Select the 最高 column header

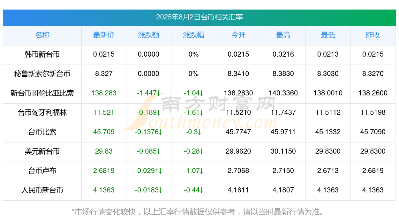(283, 35)
